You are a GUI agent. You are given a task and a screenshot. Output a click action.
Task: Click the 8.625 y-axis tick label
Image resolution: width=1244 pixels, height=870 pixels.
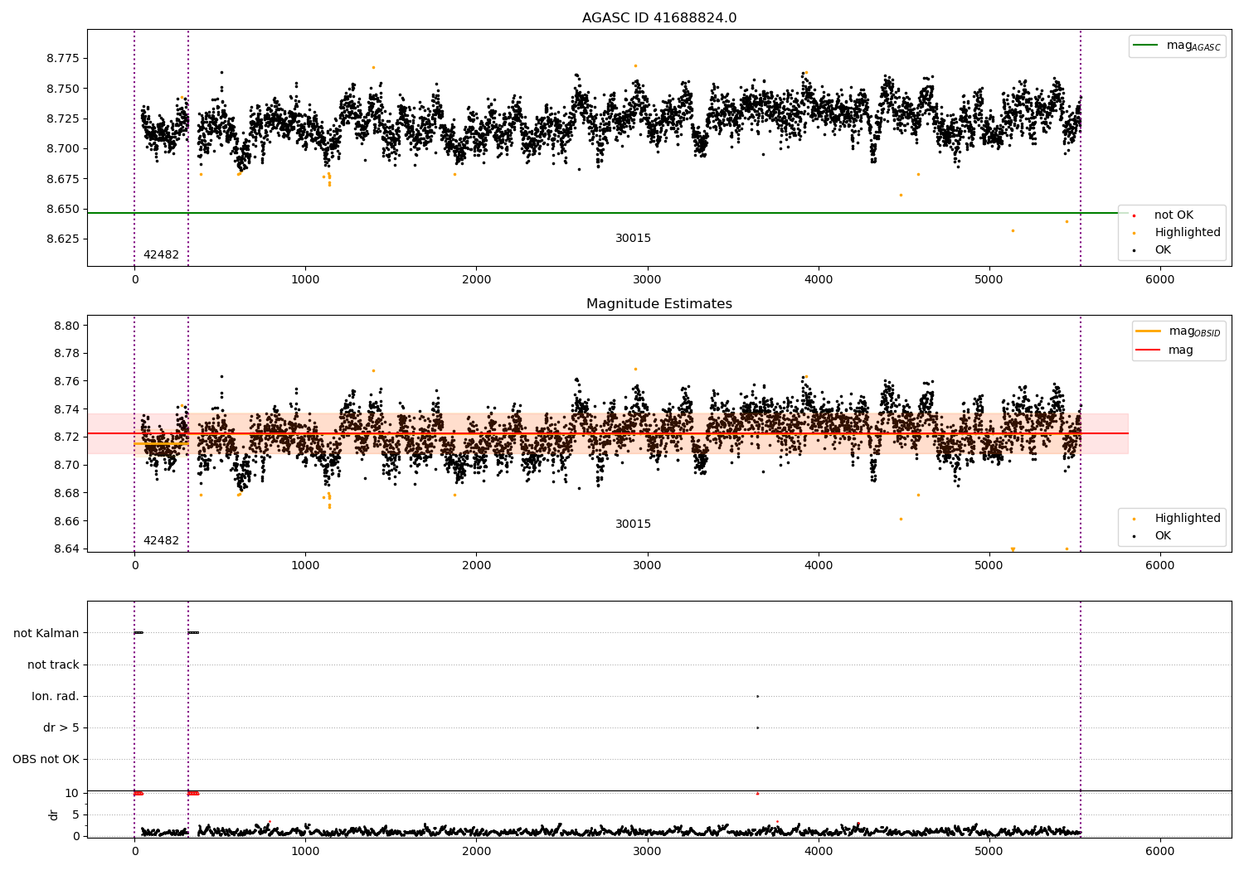pos(63,239)
